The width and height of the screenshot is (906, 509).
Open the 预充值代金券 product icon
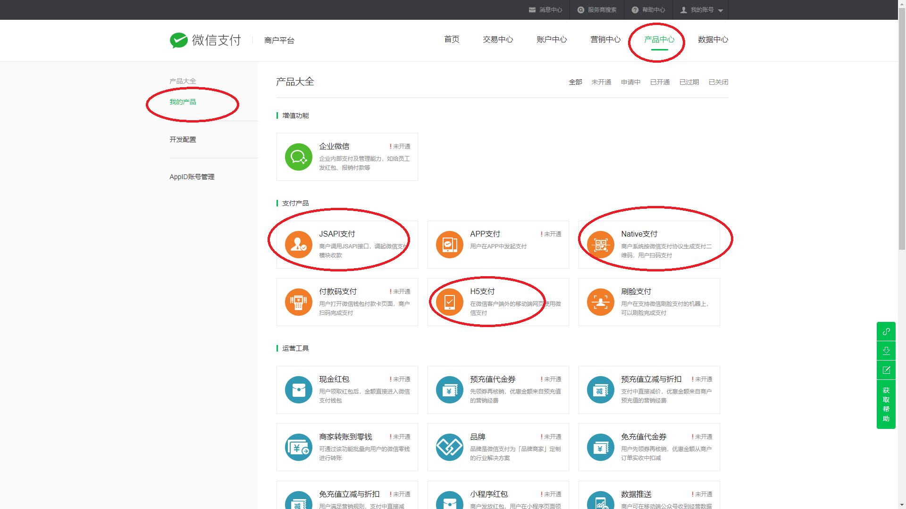[450, 390]
